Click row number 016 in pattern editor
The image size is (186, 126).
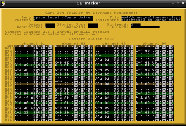(8, 84)
